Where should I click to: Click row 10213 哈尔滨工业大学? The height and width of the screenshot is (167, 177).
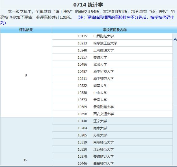click(112, 43)
